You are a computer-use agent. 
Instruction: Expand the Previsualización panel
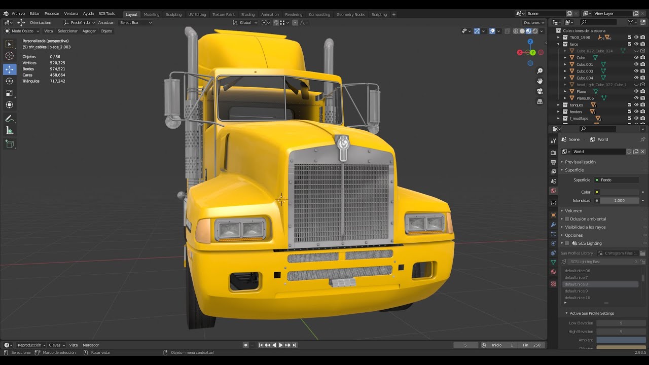tap(581, 162)
